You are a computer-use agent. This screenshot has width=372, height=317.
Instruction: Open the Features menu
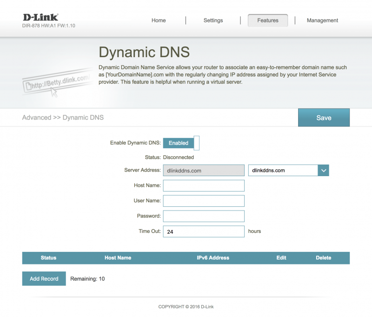pos(268,20)
